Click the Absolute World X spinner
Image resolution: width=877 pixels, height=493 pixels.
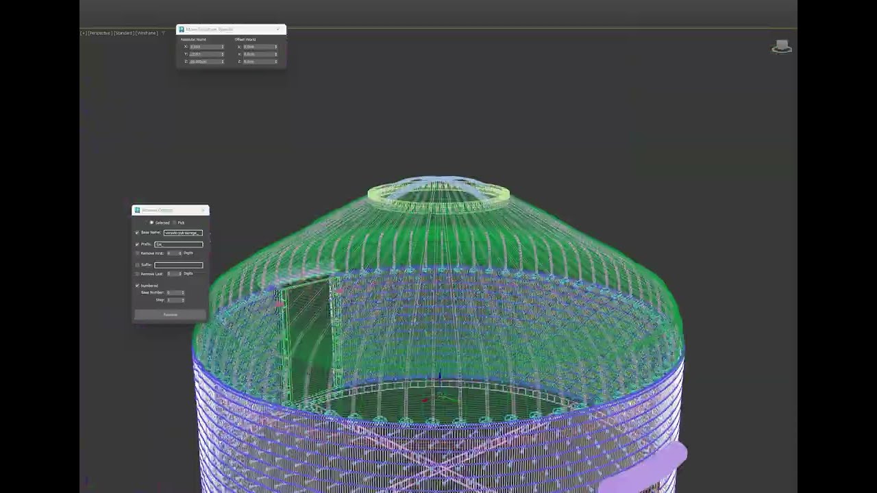pyautogui.click(x=223, y=47)
